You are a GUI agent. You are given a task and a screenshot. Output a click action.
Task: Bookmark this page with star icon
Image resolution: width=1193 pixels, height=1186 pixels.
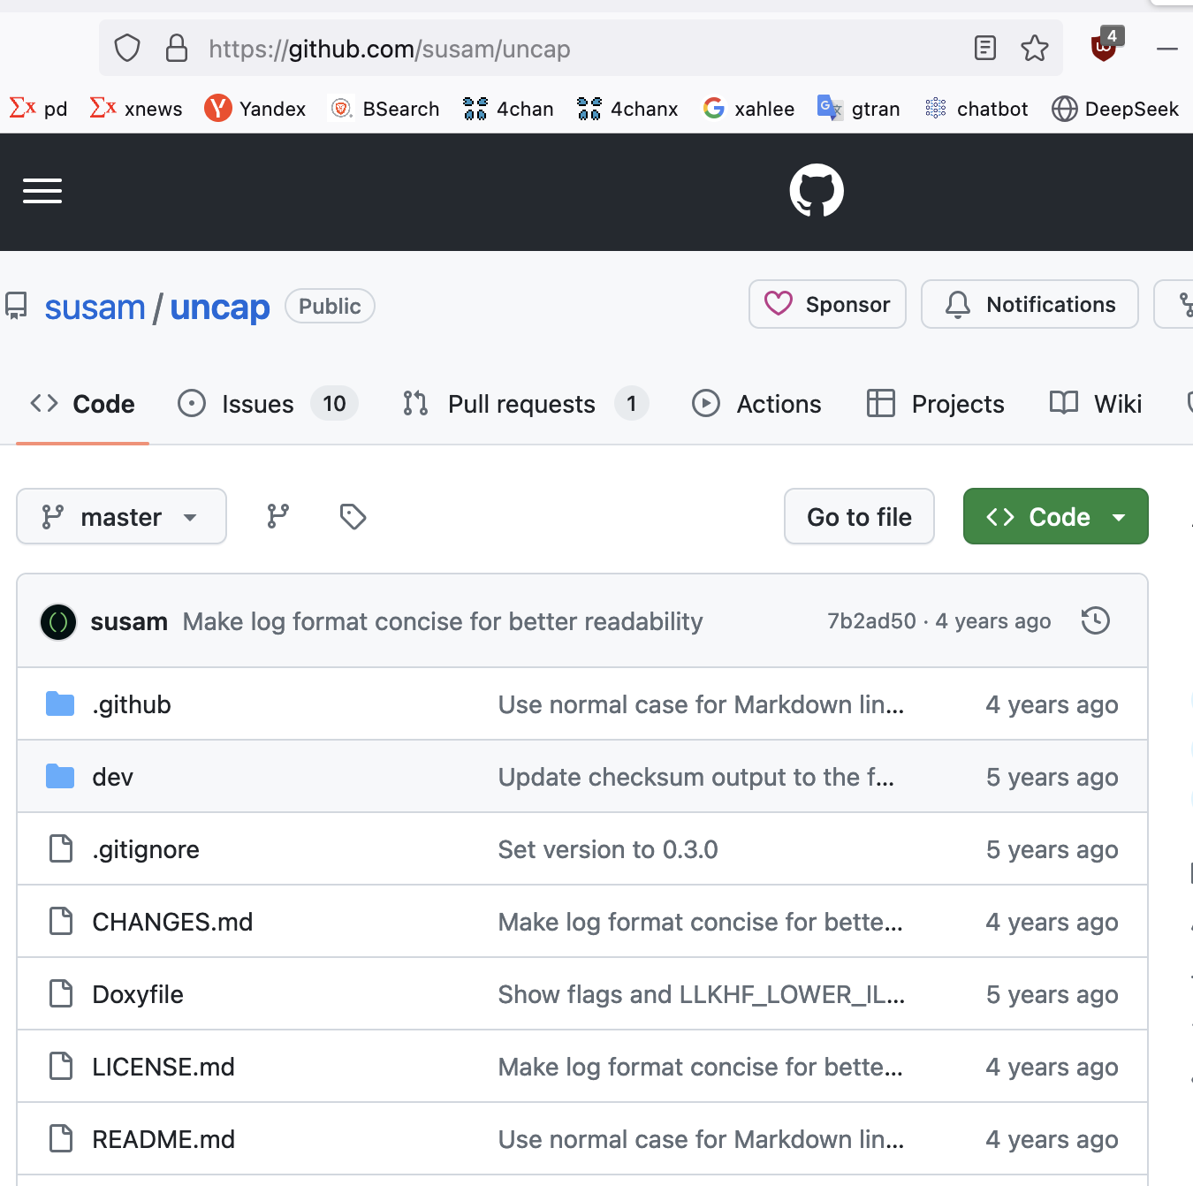(1035, 48)
